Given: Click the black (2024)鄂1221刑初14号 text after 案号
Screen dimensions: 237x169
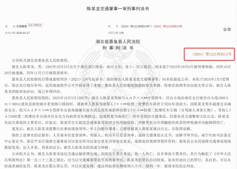Looking at the screenshot, I should (135, 26).
